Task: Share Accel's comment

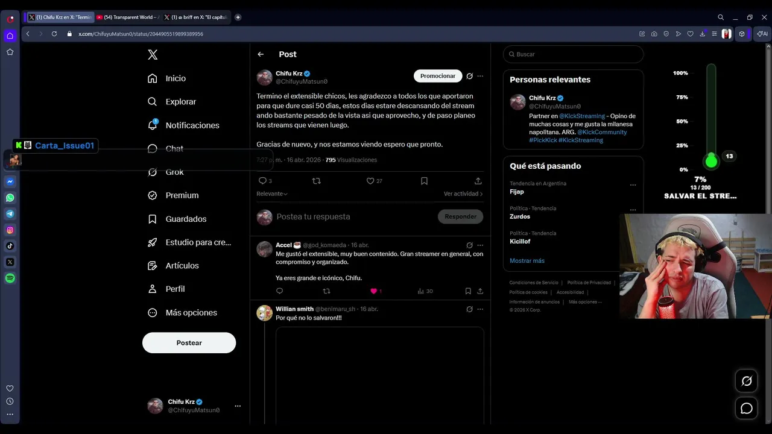Action: point(480,291)
